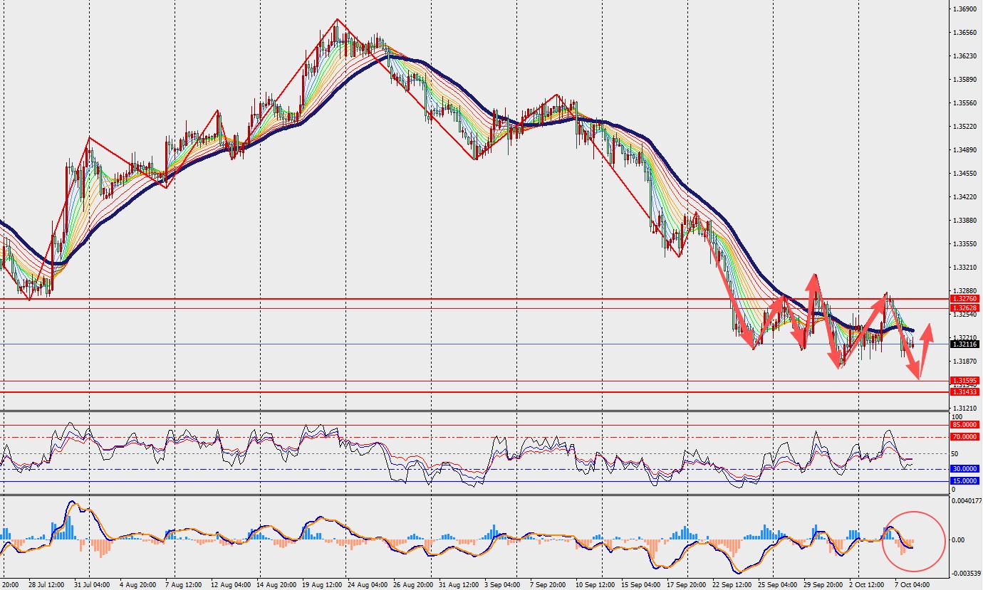Click the 1.36230 price axis label
The height and width of the screenshot is (590, 983).
(964, 56)
